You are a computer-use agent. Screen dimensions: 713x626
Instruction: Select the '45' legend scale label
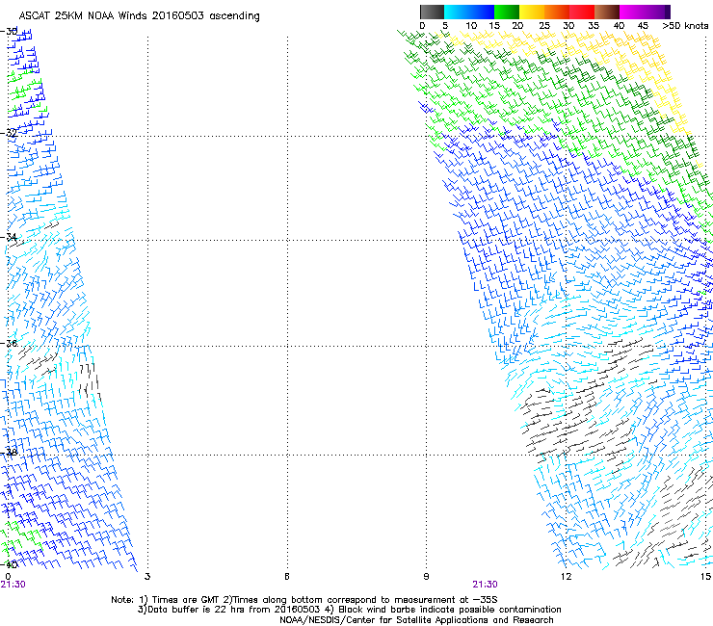click(643, 26)
